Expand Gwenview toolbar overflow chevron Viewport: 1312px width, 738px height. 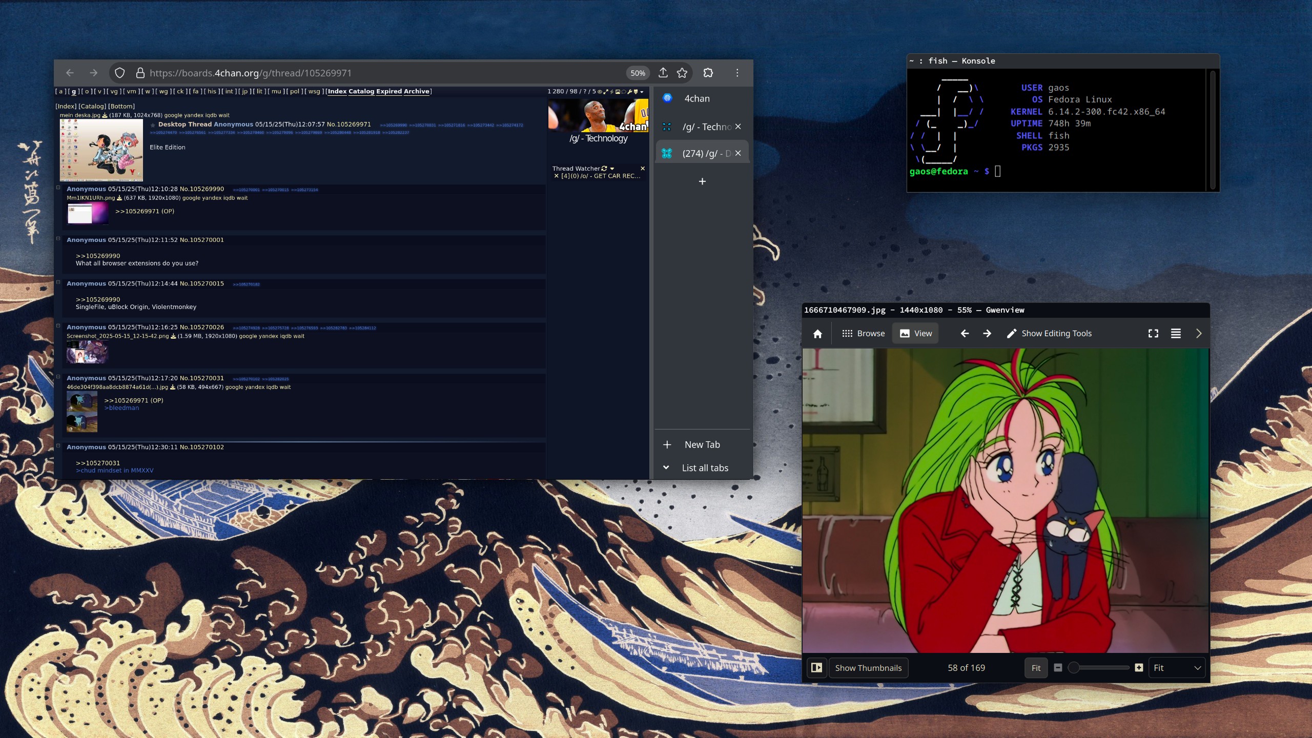pos(1198,334)
